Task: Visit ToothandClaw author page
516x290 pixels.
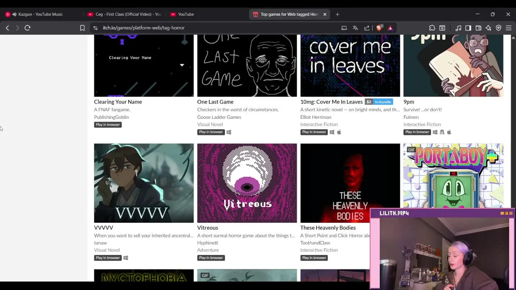Action: pyautogui.click(x=315, y=243)
